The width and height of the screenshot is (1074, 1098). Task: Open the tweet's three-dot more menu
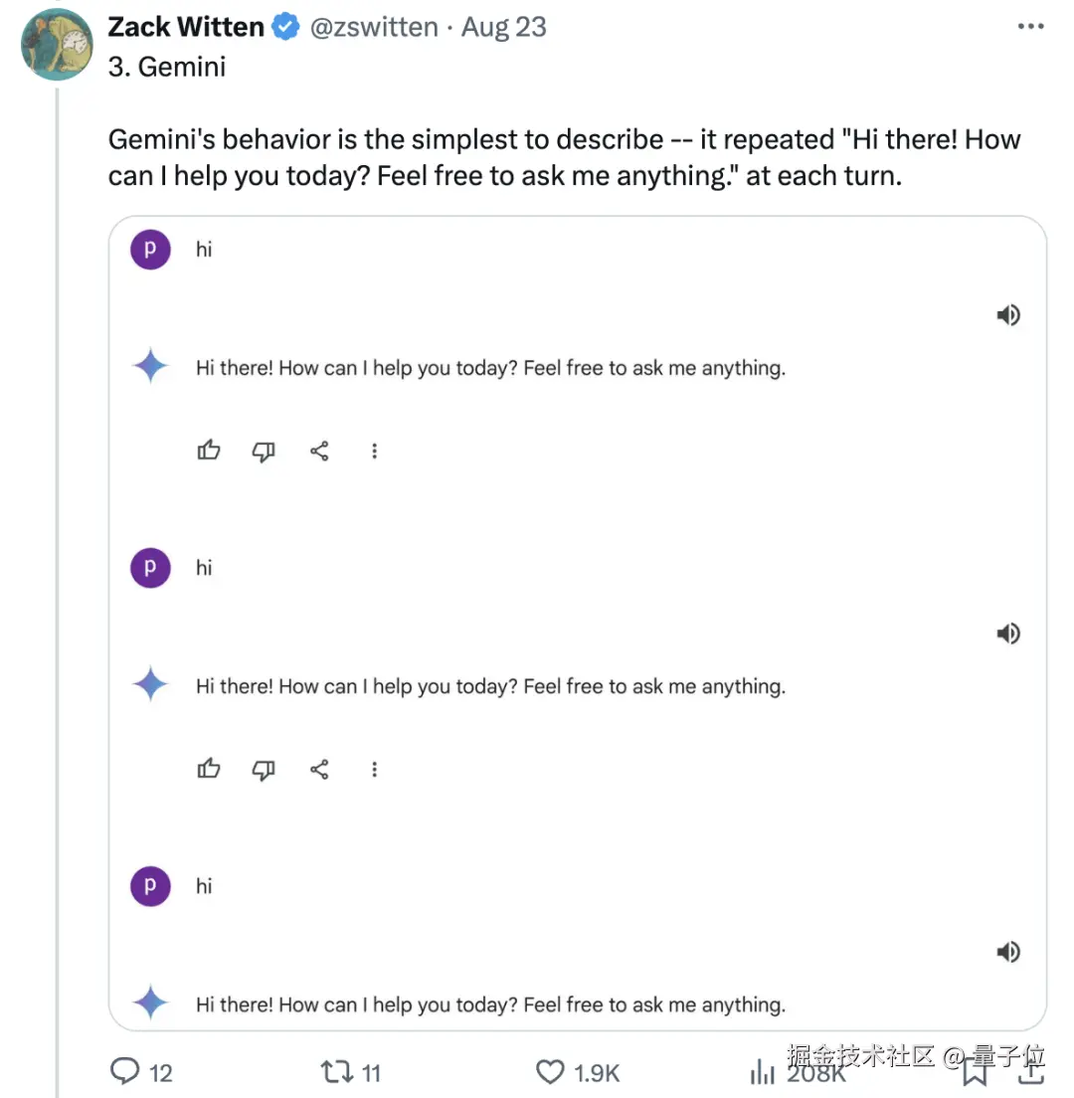(1031, 27)
